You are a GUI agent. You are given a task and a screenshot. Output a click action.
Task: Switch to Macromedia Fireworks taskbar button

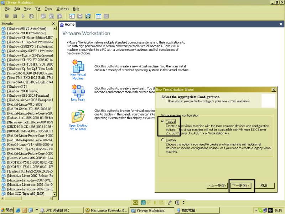click(107, 210)
